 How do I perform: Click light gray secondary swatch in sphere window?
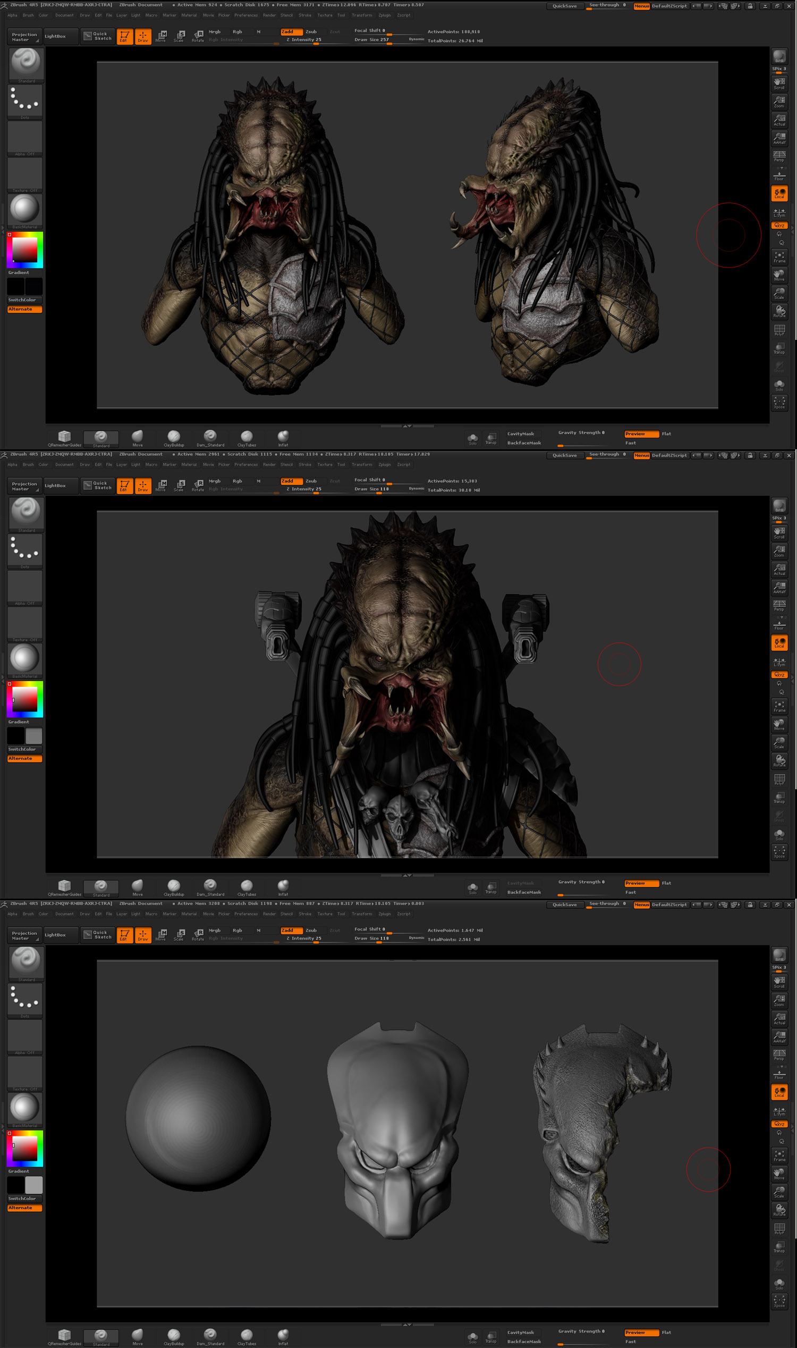click(34, 1185)
